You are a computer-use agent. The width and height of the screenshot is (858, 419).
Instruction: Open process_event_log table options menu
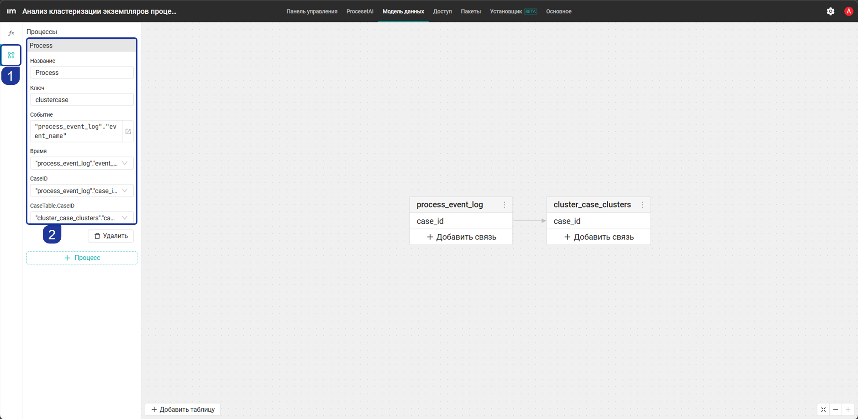pyautogui.click(x=505, y=205)
